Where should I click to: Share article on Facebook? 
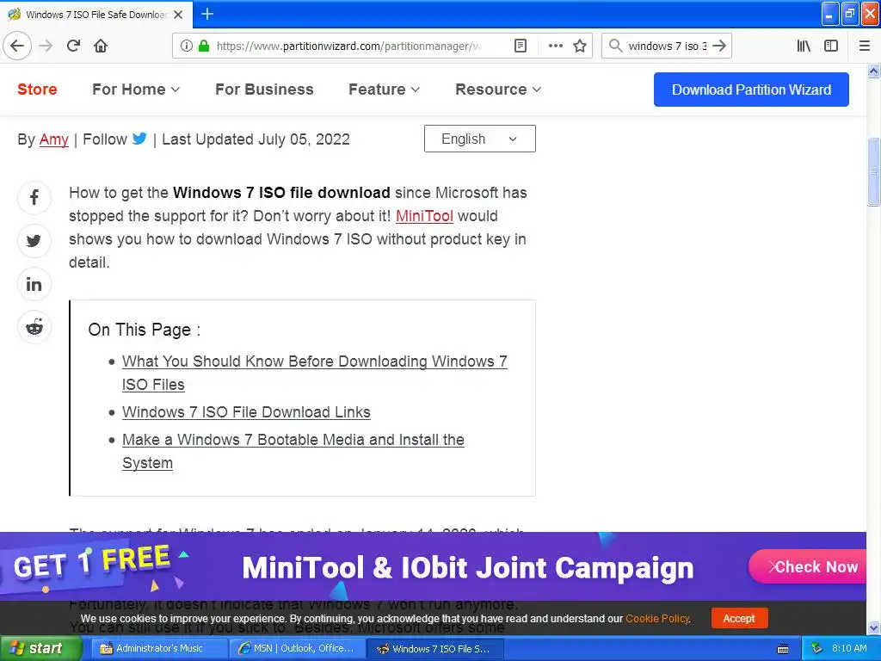[x=34, y=197]
